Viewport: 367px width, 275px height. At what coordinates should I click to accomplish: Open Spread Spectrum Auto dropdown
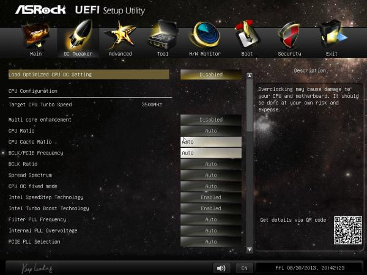211,175
